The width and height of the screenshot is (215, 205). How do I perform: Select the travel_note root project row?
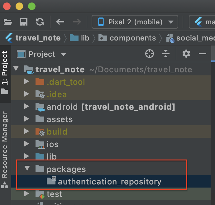(111, 69)
